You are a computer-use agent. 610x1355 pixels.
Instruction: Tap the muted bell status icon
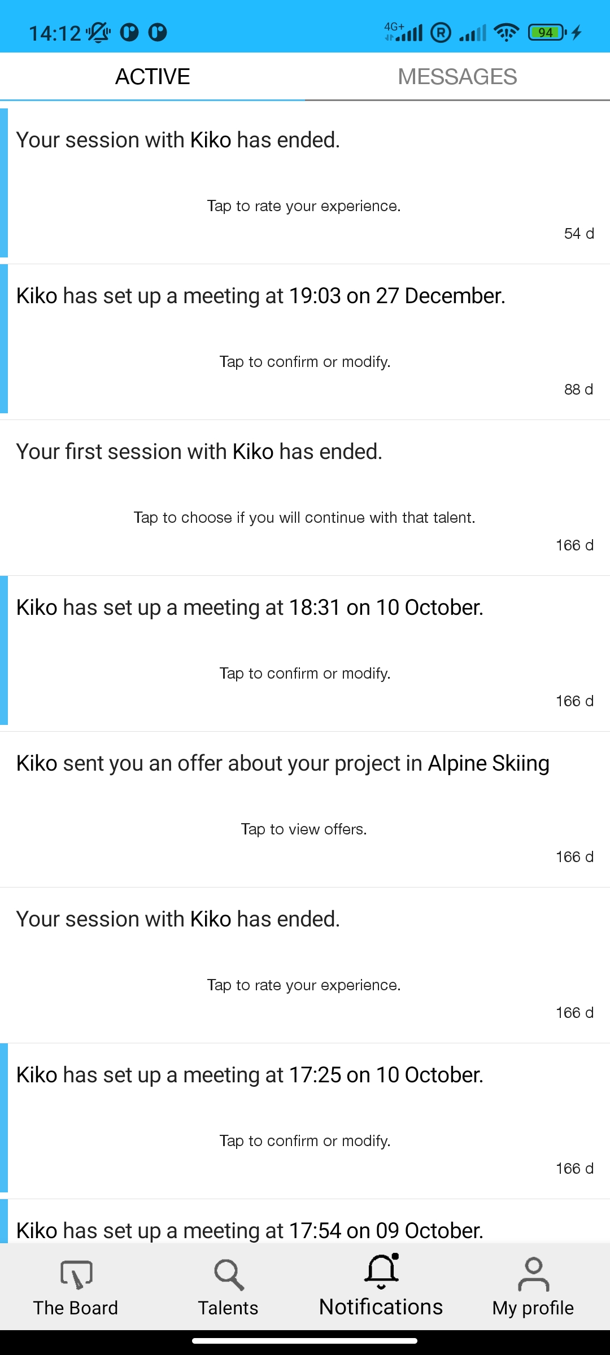tap(98, 33)
